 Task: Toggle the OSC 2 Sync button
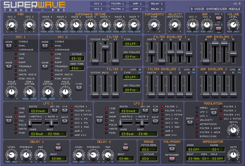[x=79, y=88]
